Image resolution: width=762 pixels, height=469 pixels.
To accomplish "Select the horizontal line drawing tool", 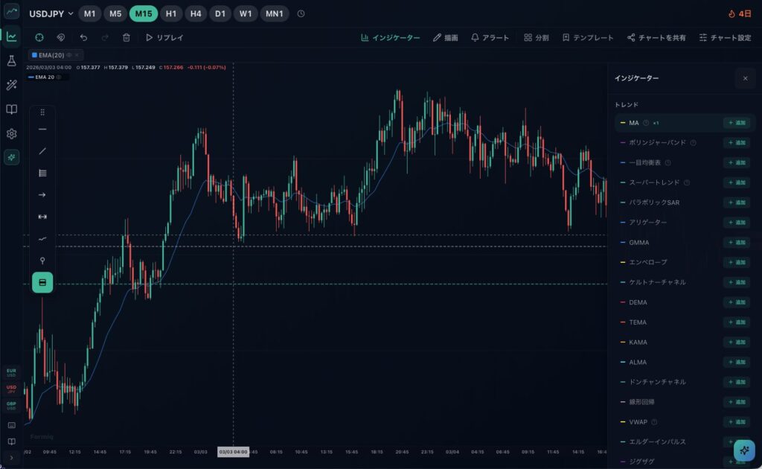I will tap(42, 129).
